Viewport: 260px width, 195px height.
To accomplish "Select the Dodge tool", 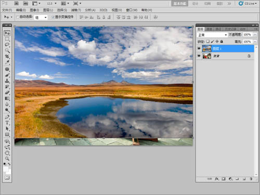I will click(7, 110).
